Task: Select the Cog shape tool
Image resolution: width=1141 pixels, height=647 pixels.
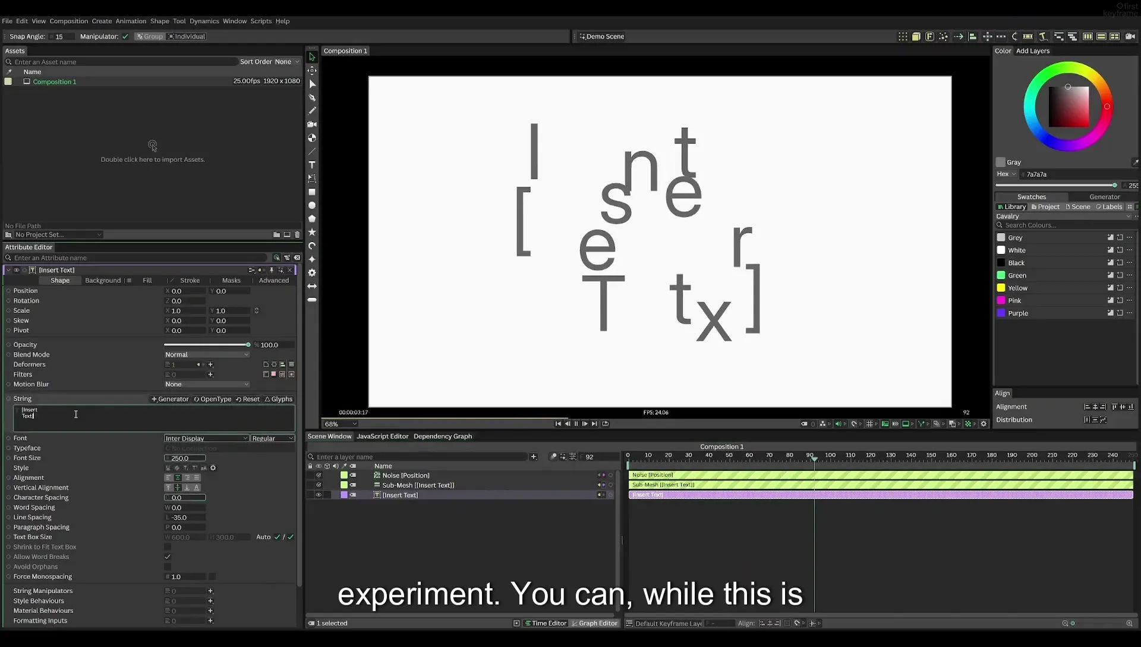Action: tap(312, 272)
